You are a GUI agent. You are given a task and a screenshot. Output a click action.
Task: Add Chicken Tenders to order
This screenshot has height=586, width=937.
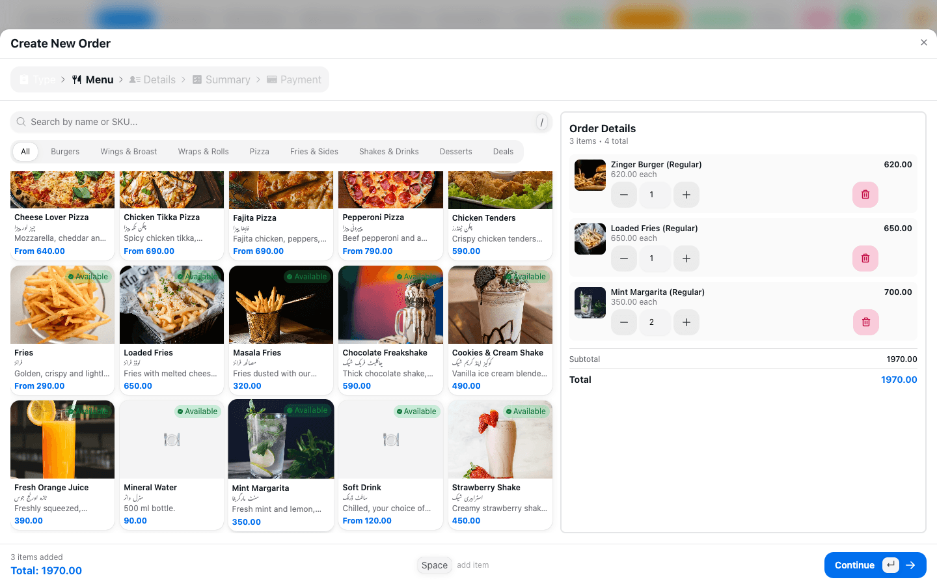point(500,216)
